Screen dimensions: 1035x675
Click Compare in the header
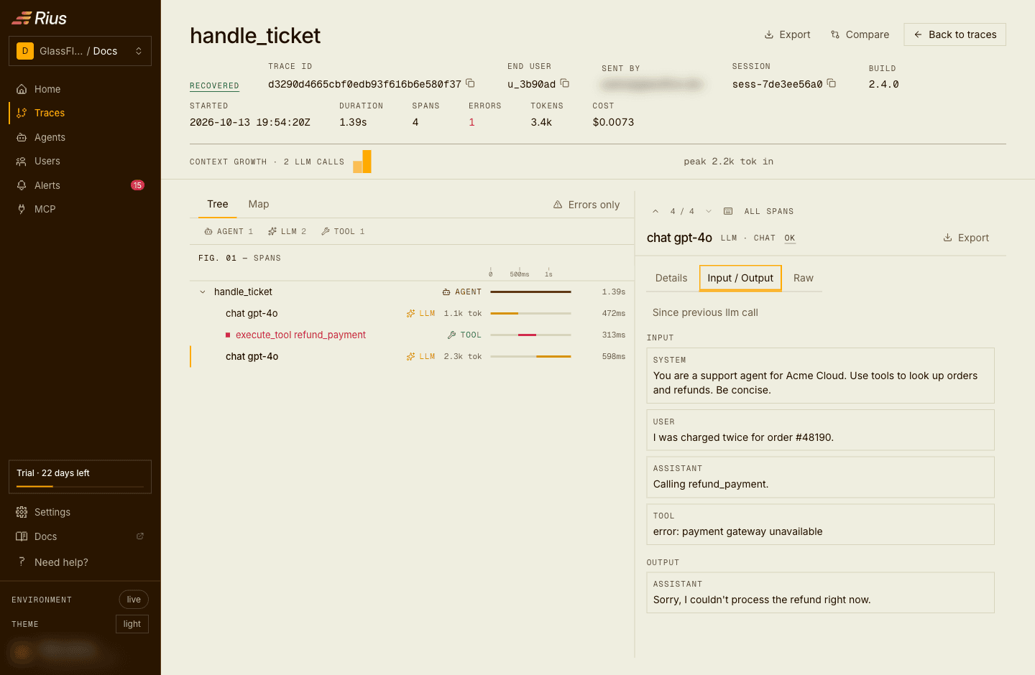click(860, 34)
